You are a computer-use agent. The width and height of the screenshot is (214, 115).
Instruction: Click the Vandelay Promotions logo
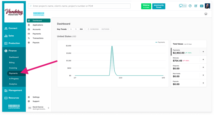(x=14, y=13)
